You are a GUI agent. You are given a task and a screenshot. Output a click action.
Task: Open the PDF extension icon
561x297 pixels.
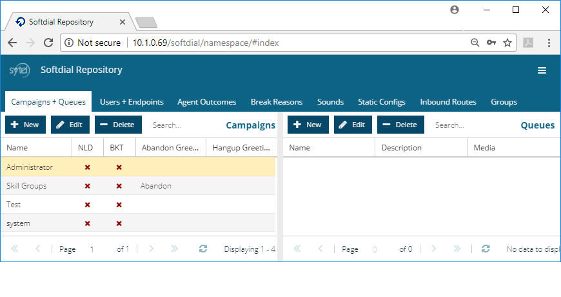point(528,43)
